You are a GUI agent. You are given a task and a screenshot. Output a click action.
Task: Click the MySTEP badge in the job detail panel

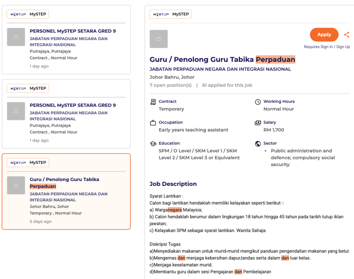170,14
